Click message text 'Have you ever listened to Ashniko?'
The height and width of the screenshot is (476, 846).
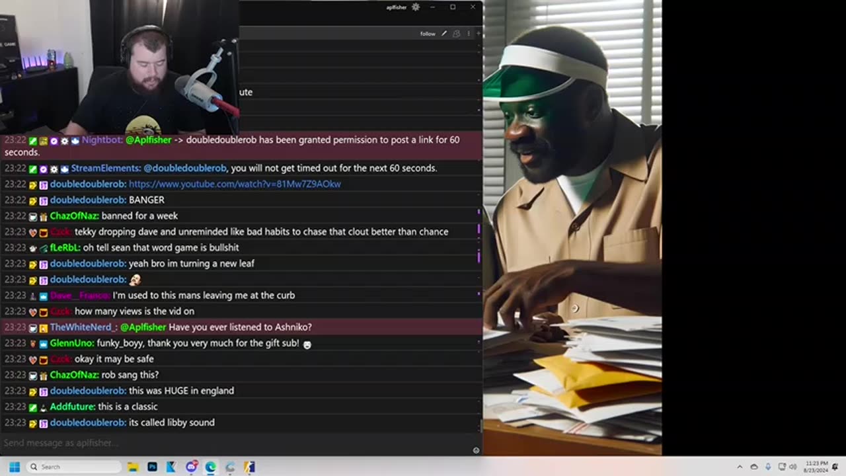point(240,327)
